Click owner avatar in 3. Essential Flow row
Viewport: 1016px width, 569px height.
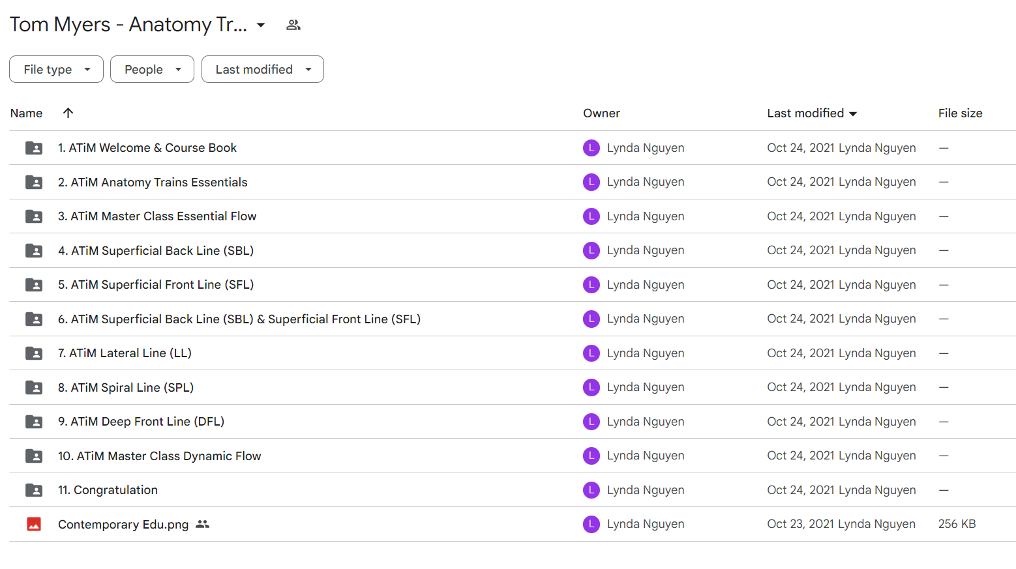pos(591,216)
